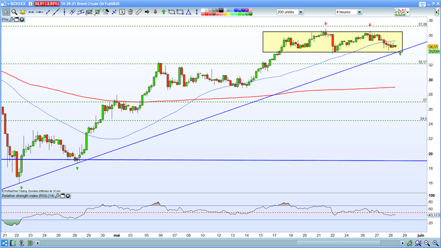The height and width of the screenshot is (248, 441).
Task: Select the ellipse drawing tool
Action: point(172,12)
